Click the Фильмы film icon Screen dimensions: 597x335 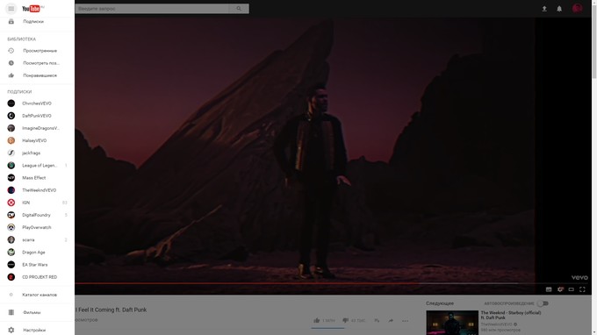pos(11,312)
